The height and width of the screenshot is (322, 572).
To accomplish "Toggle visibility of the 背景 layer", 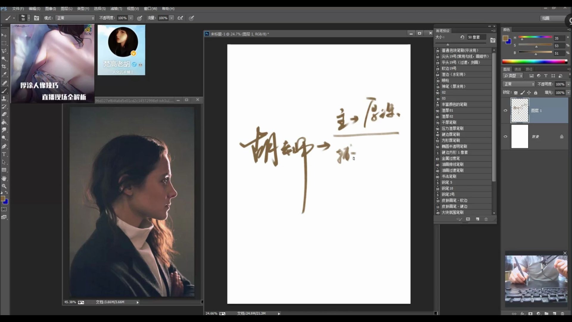I will (x=506, y=136).
